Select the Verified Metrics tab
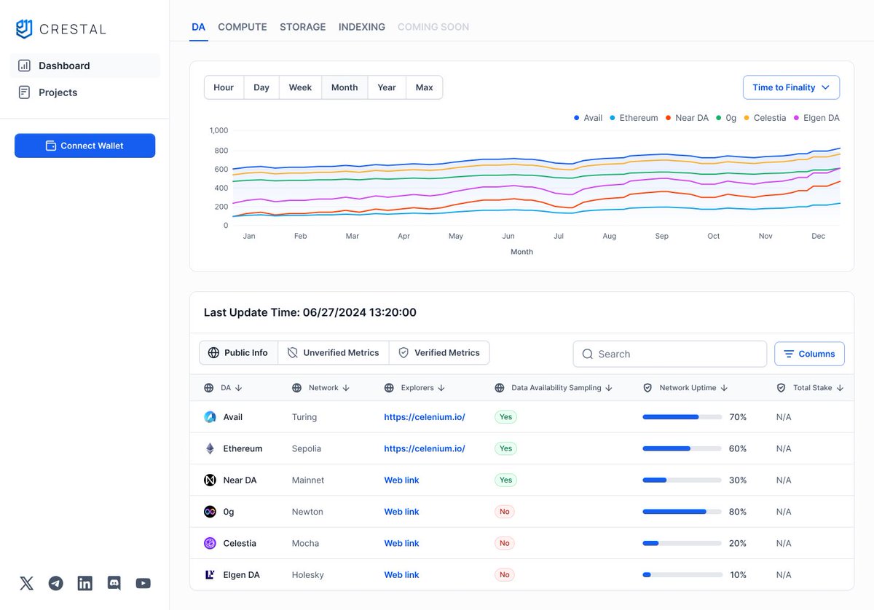This screenshot has height=610, width=874. coord(439,353)
